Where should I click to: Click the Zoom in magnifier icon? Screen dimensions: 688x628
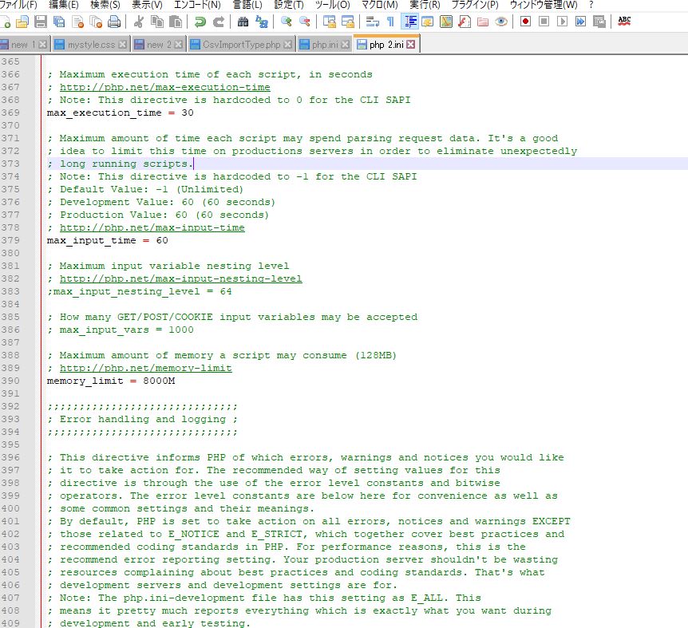click(x=286, y=22)
